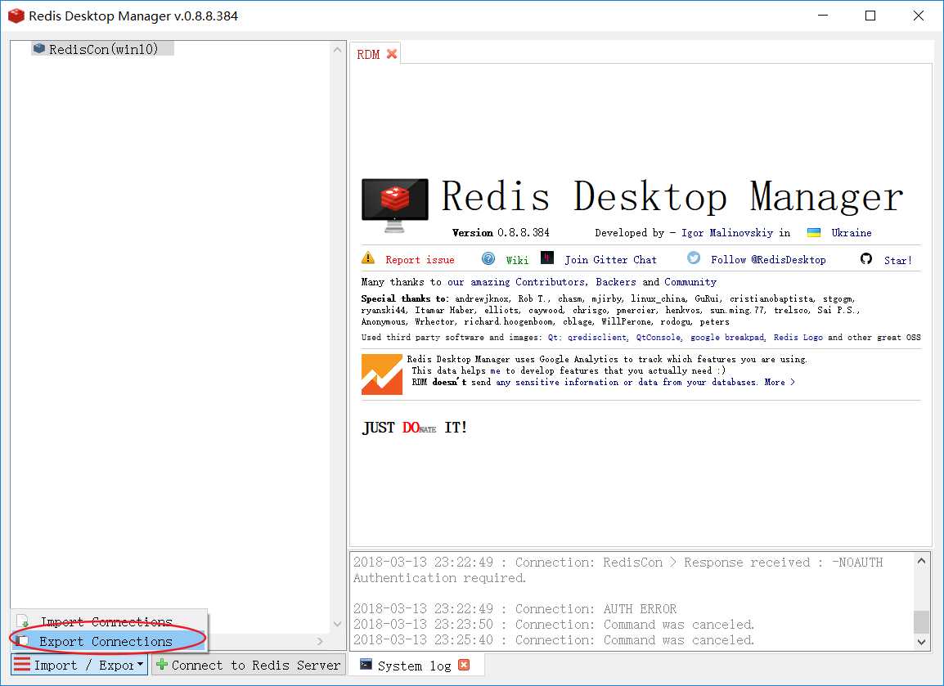Click the 23:23:50 Command was canceled log line

(x=553, y=625)
